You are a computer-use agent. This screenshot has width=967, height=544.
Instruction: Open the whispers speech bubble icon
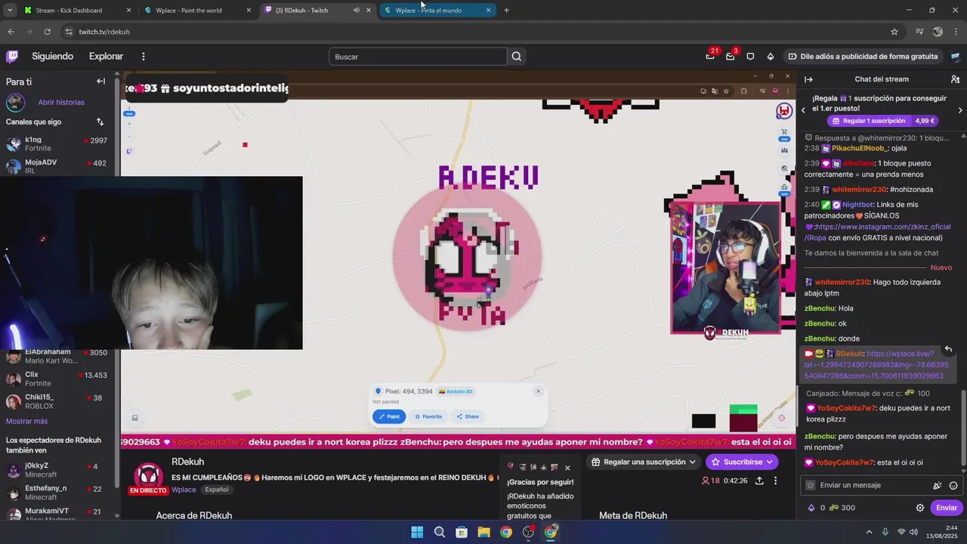(750, 57)
